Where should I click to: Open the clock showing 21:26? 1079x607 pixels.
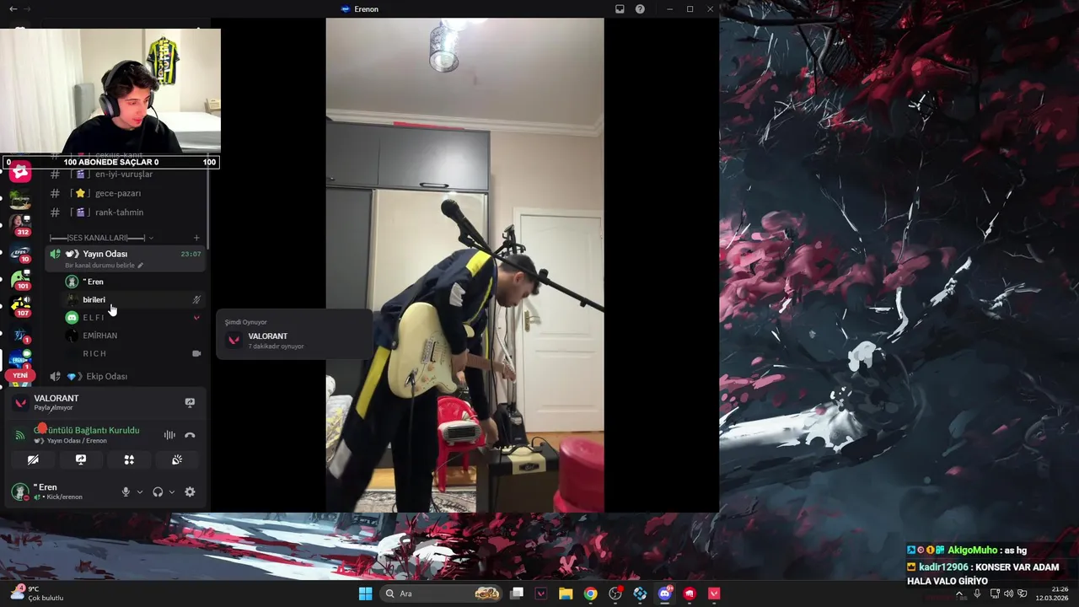point(1053,594)
